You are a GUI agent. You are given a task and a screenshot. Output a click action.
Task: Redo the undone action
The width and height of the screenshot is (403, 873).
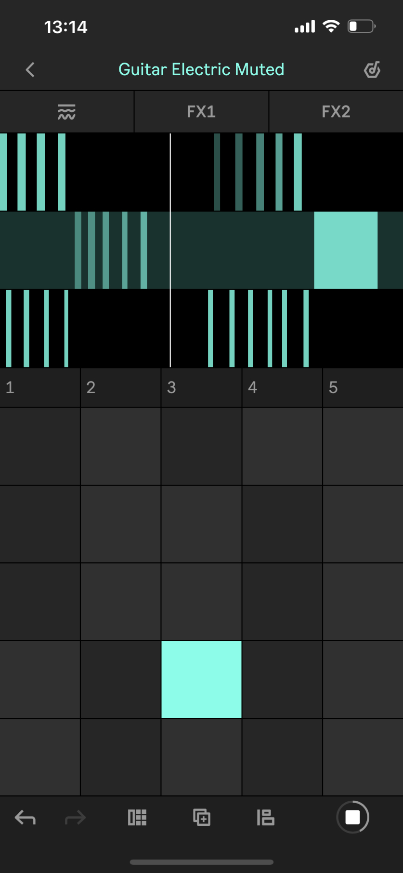point(75,818)
